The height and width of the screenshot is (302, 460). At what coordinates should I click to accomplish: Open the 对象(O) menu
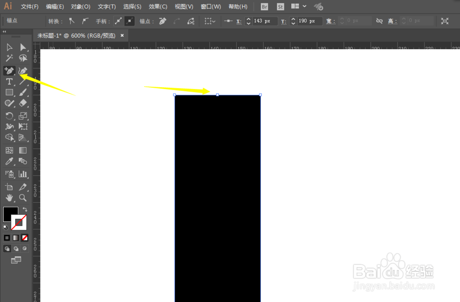point(80,6)
